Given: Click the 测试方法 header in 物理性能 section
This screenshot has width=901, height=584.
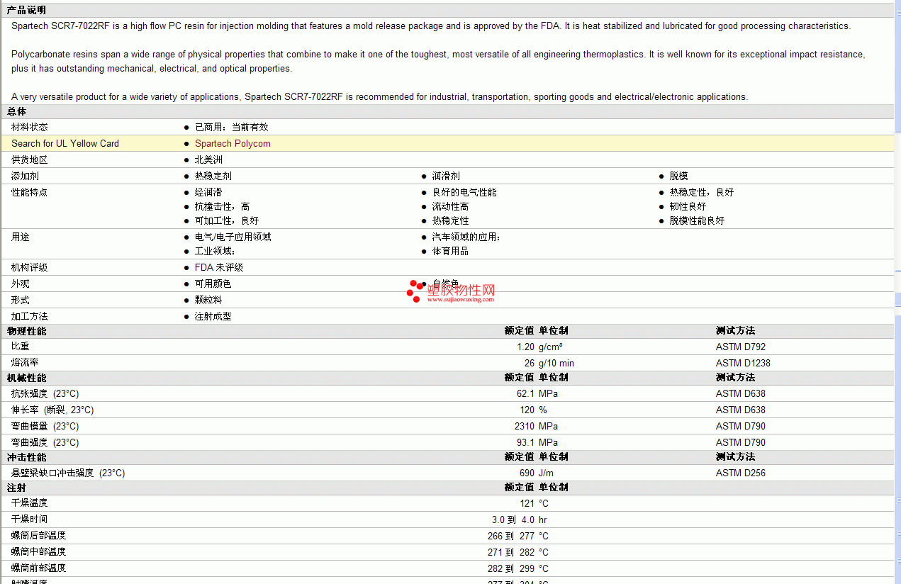Looking at the screenshot, I should click(735, 331).
